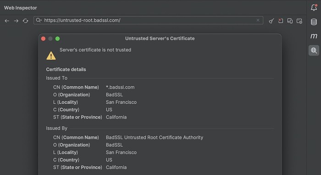Viewport: 321px width, 175px height.
Task: Click the broom cleanup icon
Action: pos(271,21)
